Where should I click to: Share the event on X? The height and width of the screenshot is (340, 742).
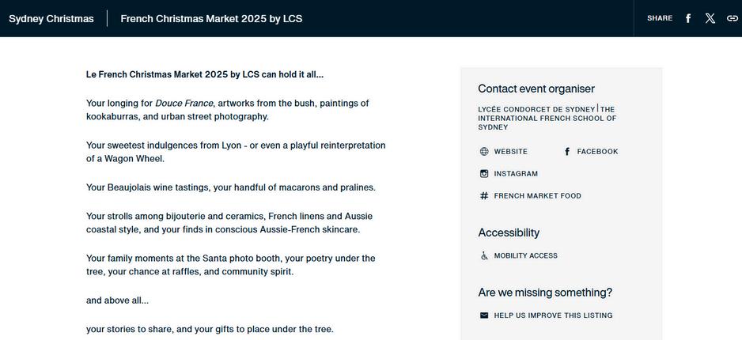pyautogui.click(x=710, y=18)
